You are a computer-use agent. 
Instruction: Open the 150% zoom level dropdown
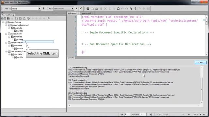(200, 114)
